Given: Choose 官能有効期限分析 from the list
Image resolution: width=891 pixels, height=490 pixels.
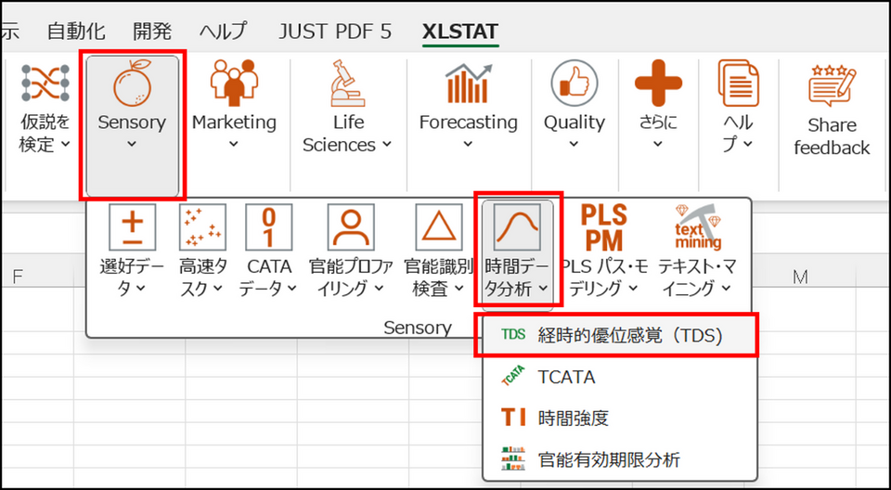Looking at the screenshot, I should click(x=608, y=458).
